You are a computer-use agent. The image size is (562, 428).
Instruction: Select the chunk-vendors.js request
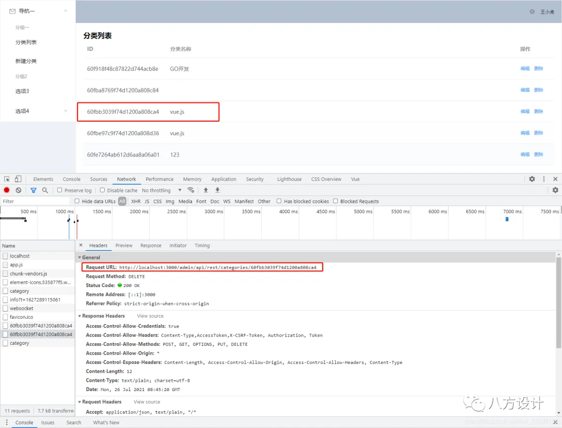[x=37, y=274]
